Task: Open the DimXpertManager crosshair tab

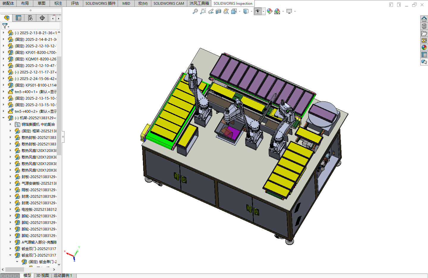Action: click(x=42, y=18)
